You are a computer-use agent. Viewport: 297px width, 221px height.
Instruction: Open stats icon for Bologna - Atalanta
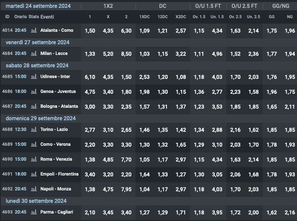[x=34, y=106]
